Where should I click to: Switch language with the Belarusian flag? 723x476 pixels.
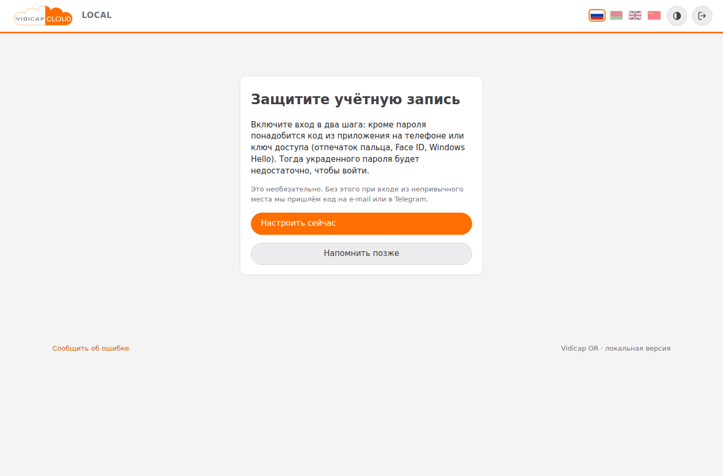pyautogui.click(x=616, y=15)
